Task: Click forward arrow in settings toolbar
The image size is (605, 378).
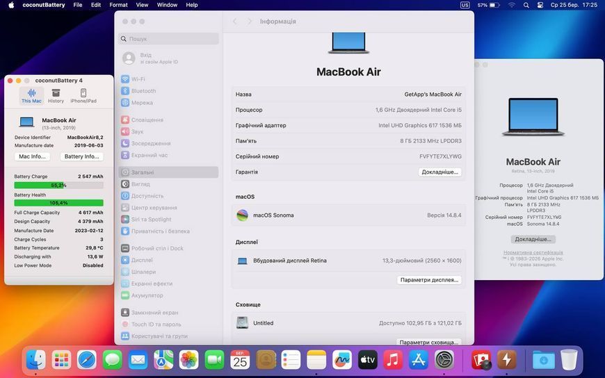Action: 249,22
